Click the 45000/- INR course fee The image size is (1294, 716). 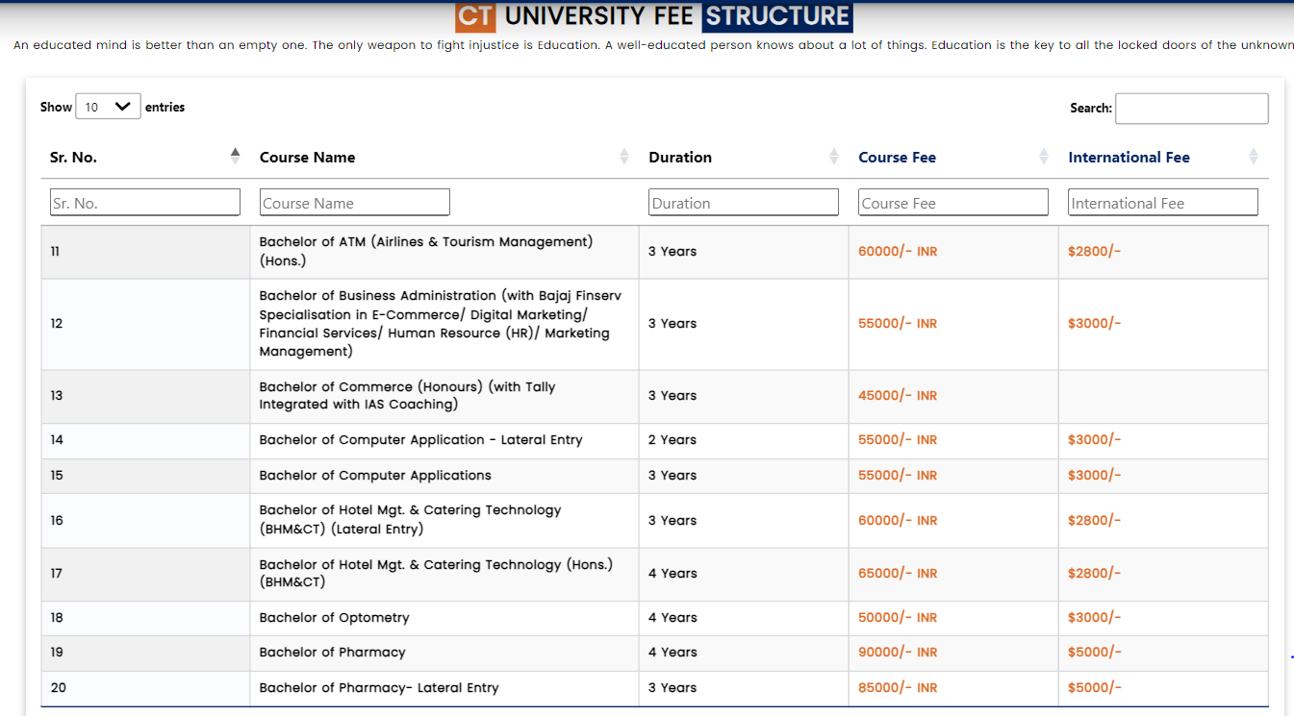[x=898, y=395]
